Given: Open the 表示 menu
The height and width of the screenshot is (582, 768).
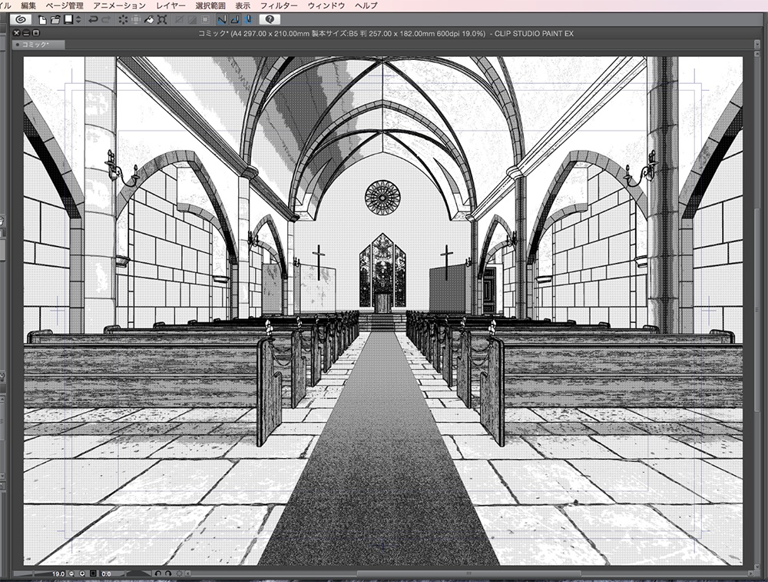Looking at the screenshot, I should 243,5.
